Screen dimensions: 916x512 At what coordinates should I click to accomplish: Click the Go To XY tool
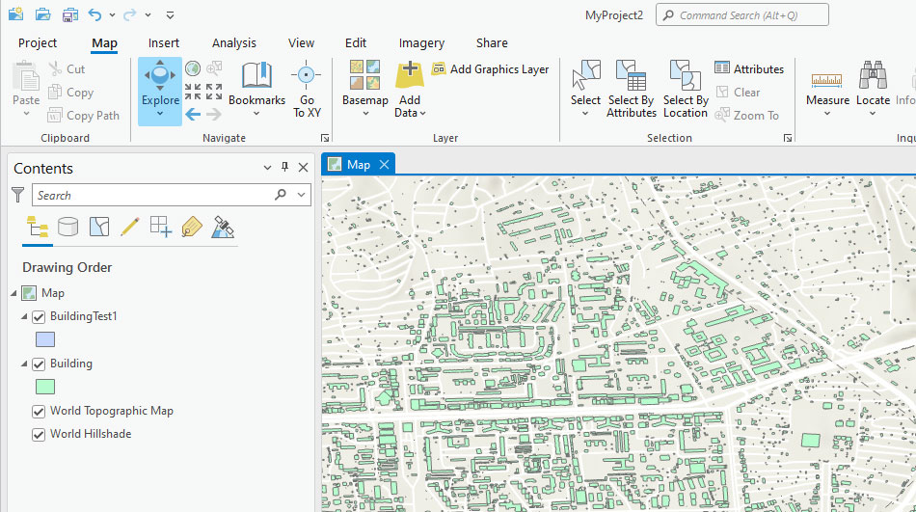coord(307,89)
